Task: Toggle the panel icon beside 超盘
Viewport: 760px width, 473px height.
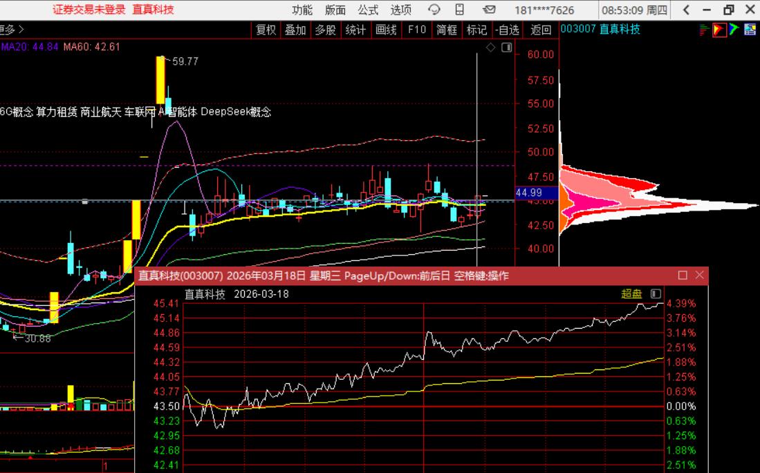Action: 656,294
